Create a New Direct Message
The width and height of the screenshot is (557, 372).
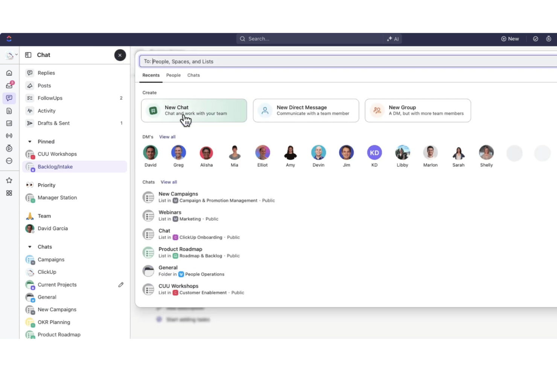pyautogui.click(x=306, y=110)
